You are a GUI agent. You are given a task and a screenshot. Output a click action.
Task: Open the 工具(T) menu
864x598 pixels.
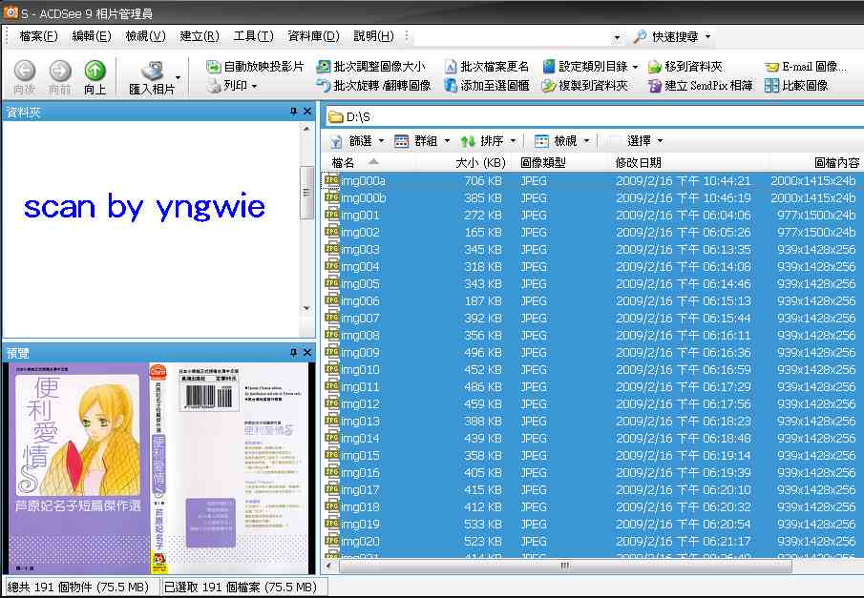tap(253, 36)
